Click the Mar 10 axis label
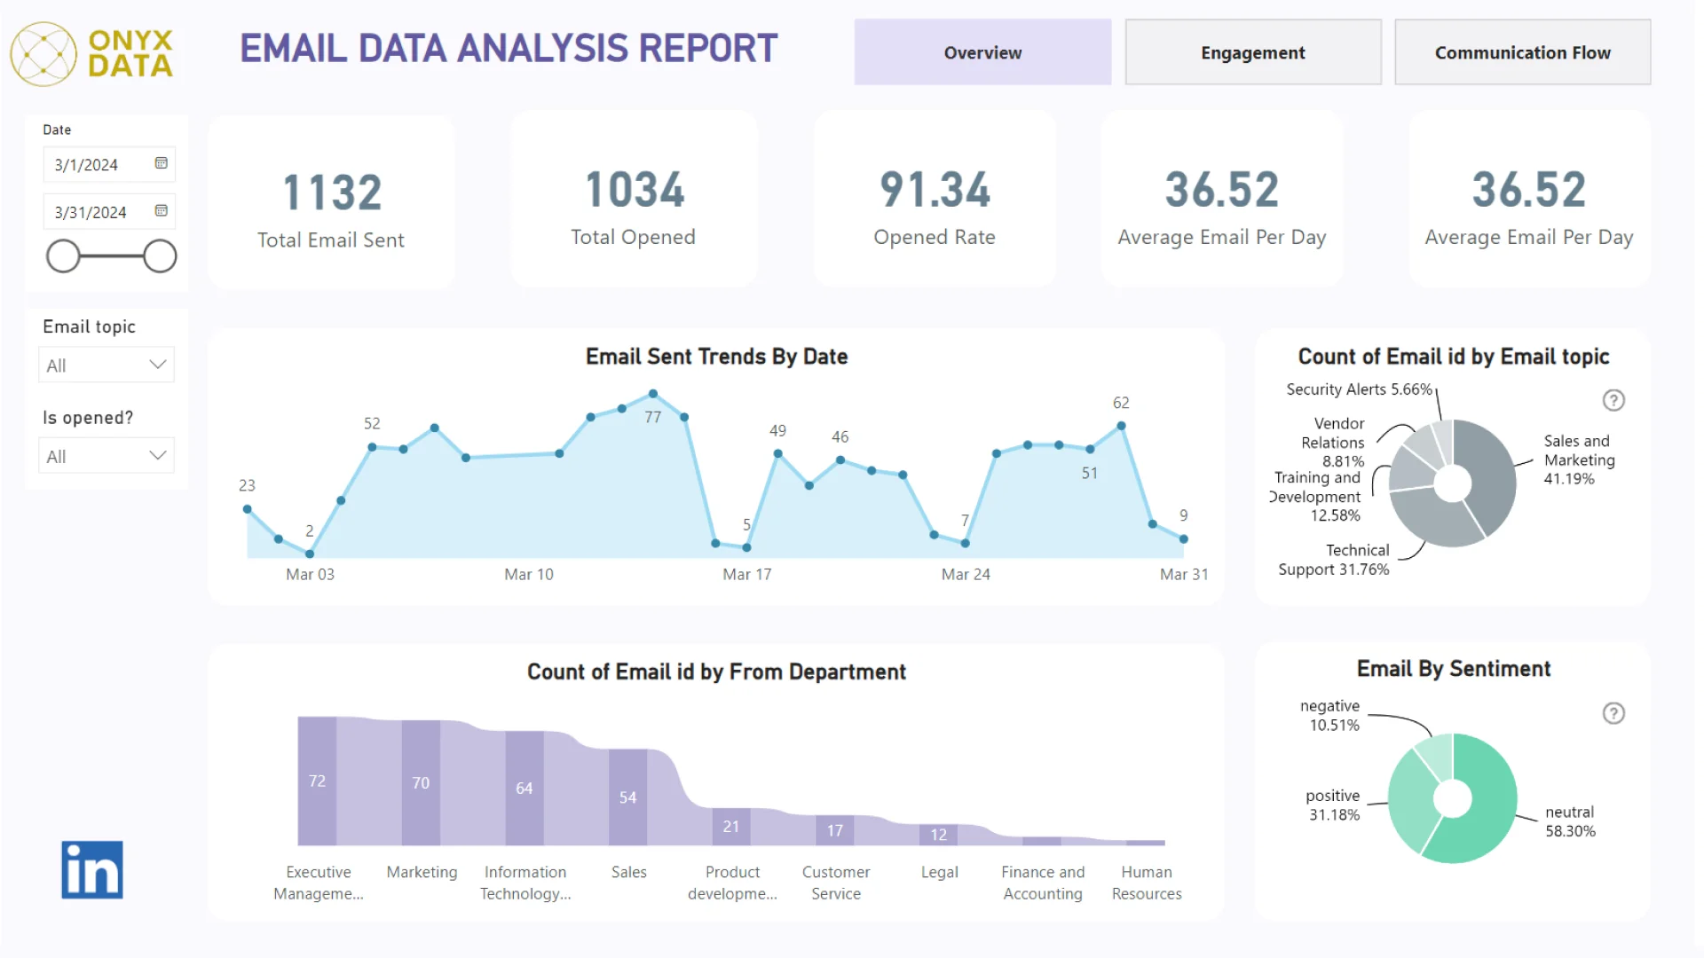Viewport: 1704px width, 958px height. (x=529, y=575)
